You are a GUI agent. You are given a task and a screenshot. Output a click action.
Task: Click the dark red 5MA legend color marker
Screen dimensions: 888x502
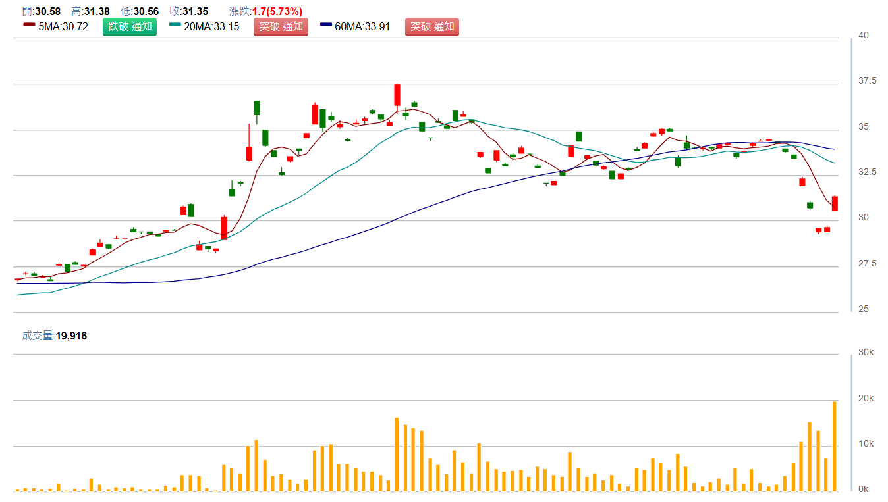[x=29, y=24]
